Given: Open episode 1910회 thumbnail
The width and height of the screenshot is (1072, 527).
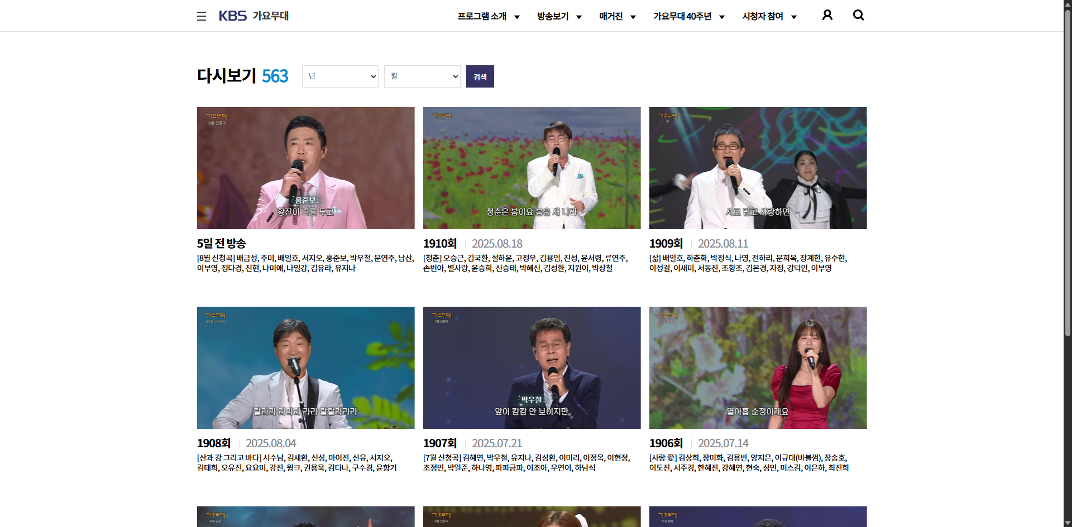Looking at the screenshot, I should pos(532,168).
